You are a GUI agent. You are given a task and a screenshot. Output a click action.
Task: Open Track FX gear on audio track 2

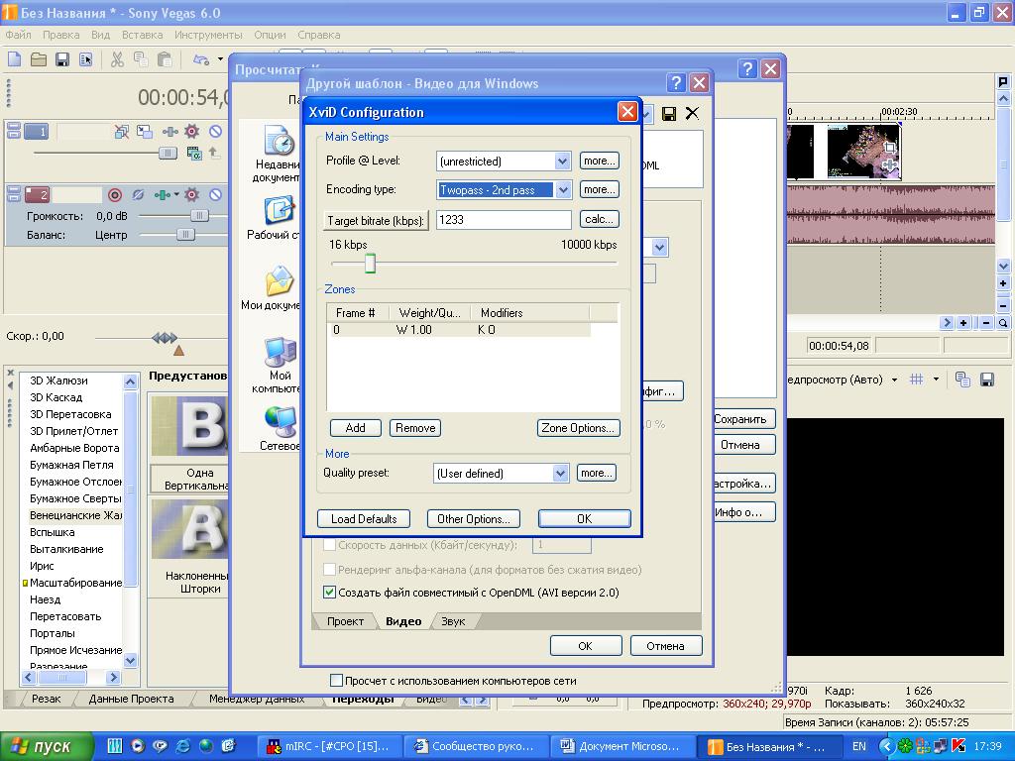coord(191,194)
